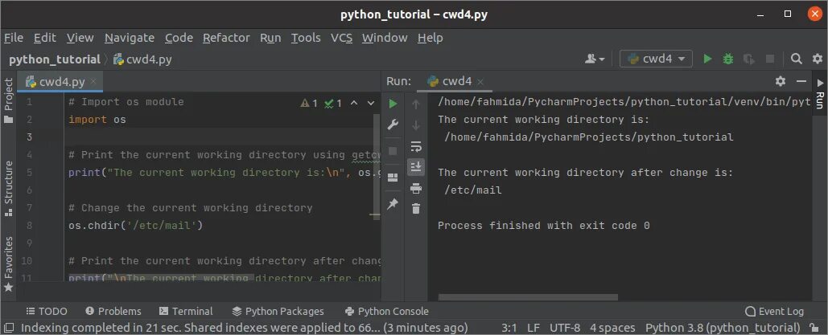Open Run panel gear settings
Viewport: 828px width, 335px height.
pyautogui.click(x=780, y=81)
